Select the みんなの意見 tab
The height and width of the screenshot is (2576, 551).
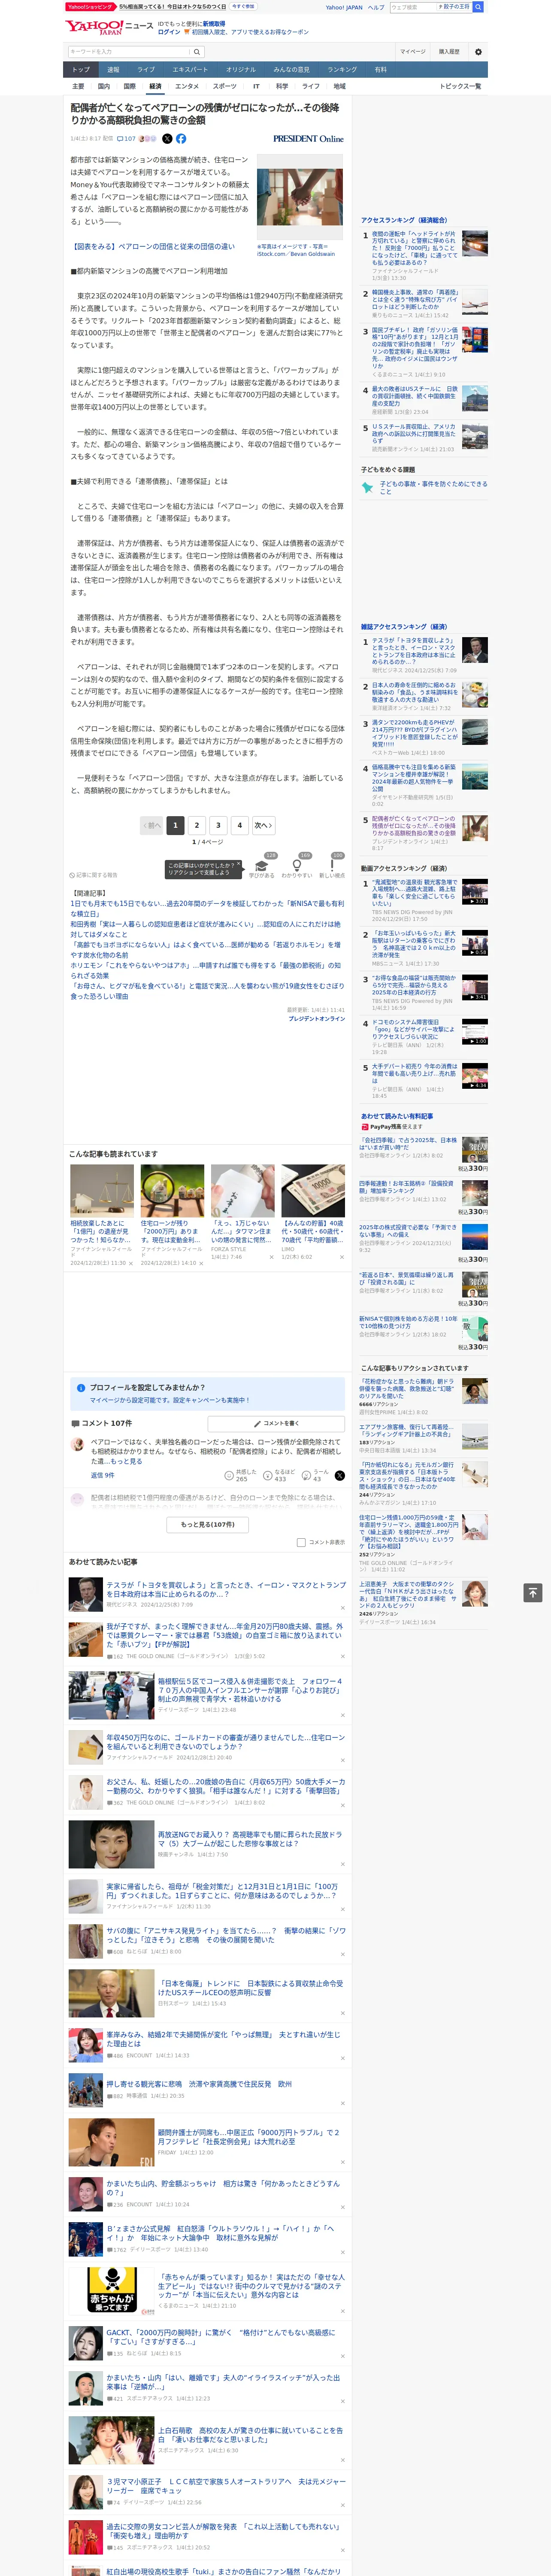point(291,70)
